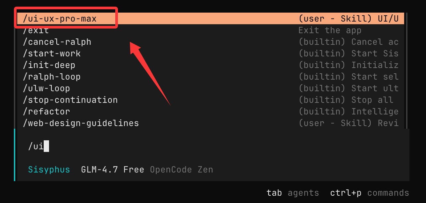
Task: Open commands via ctrl+p hint
Action: 370,193
